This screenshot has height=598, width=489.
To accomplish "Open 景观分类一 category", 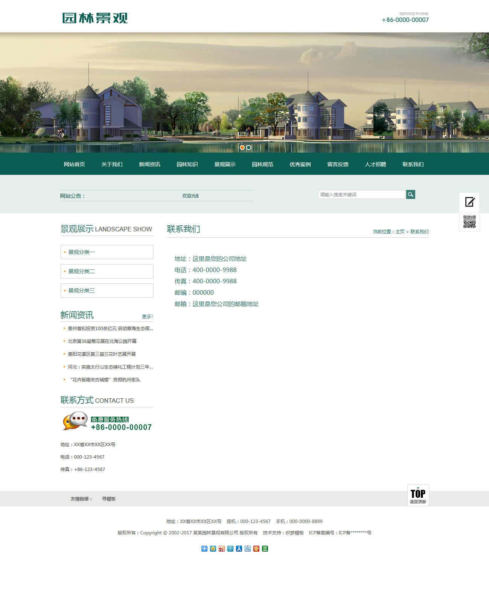I will coord(81,252).
